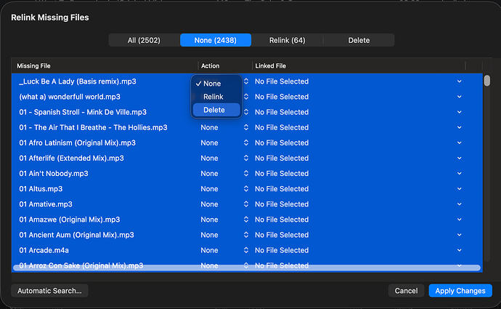501x309 pixels.
Task: Select _Luck Be A Lady (Basis remix).mp3
Action: (78, 81)
